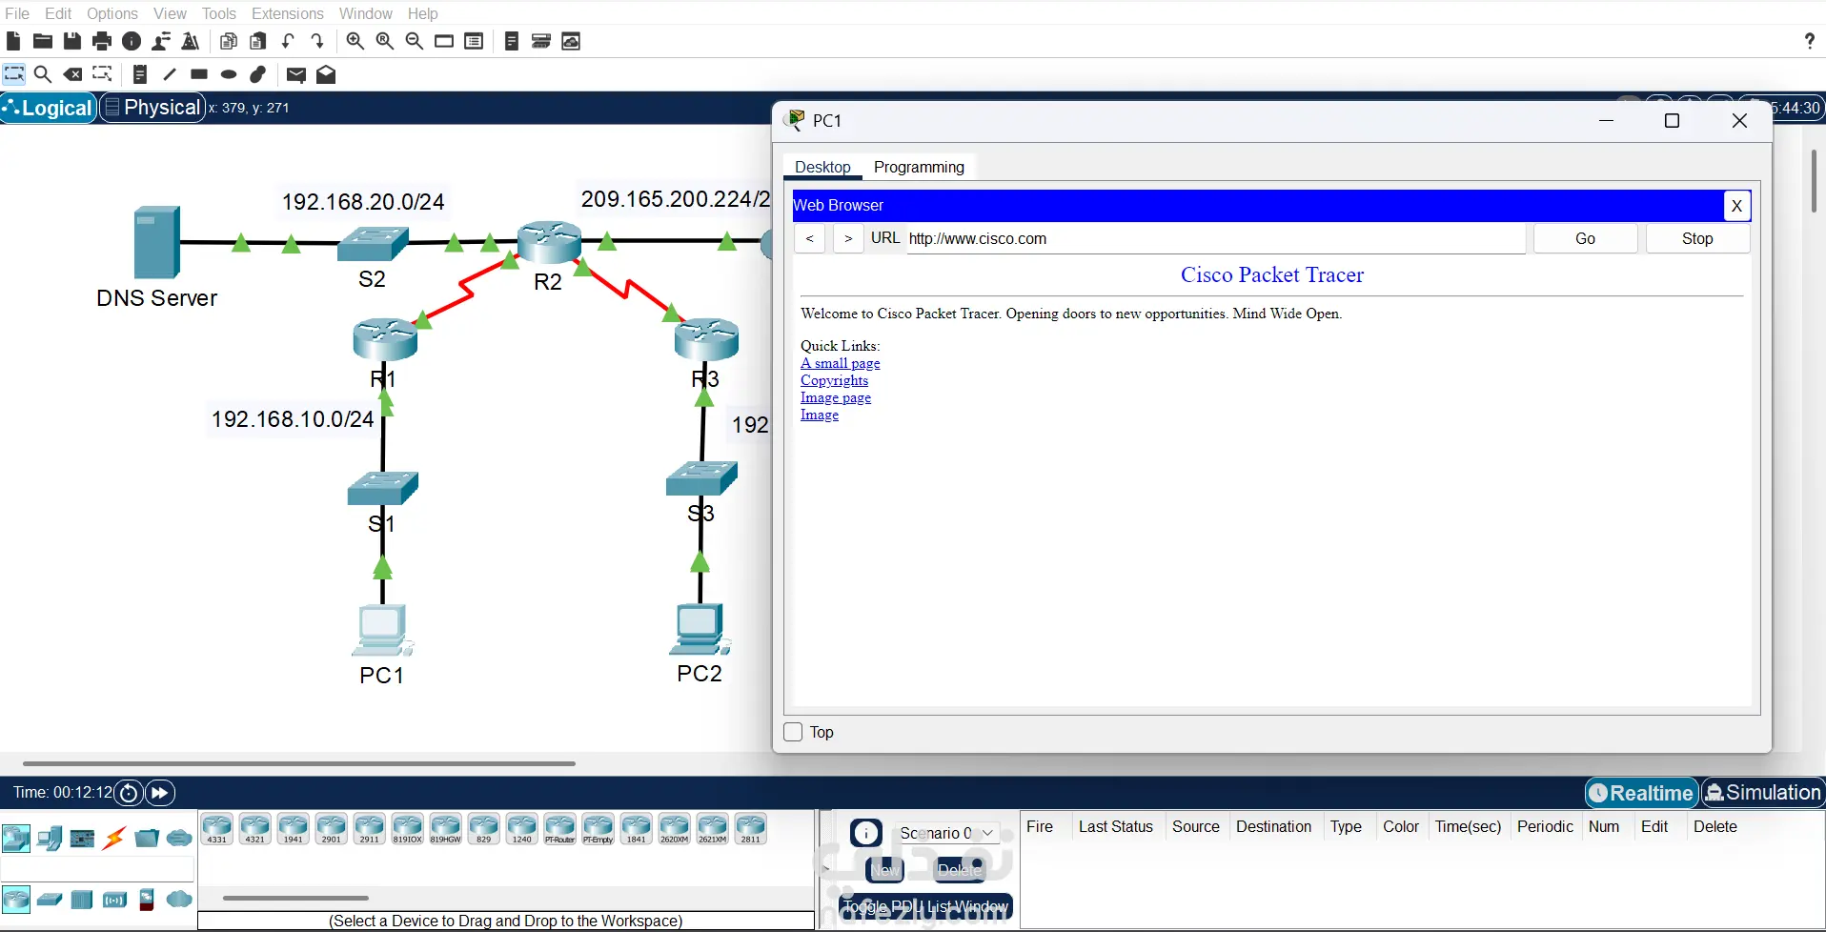
Task: Redo the last action
Action: [x=317, y=41]
